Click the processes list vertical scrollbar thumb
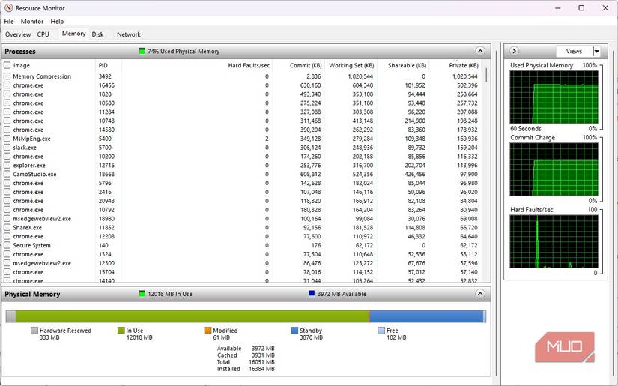Image resolution: width=618 pixels, height=386 pixels. point(486,75)
